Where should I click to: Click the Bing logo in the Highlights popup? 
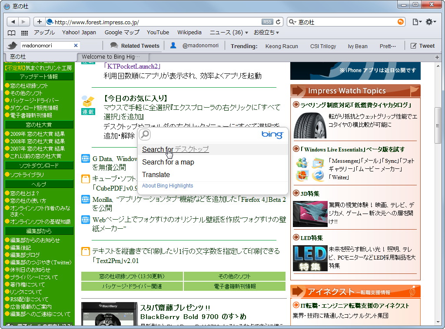coord(272,135)
